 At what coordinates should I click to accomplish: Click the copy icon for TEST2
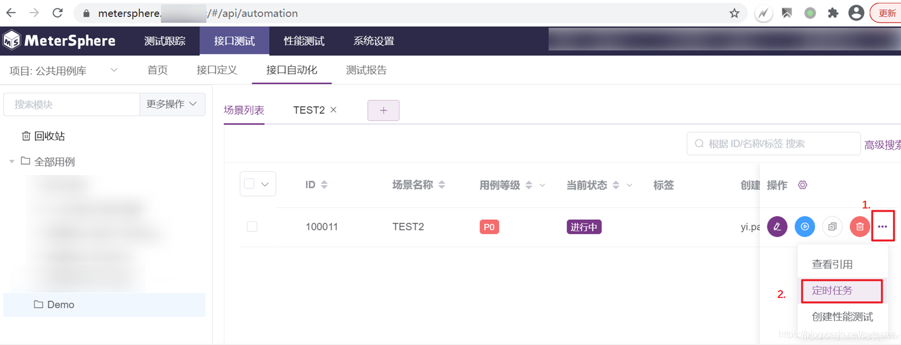[832, 227]
